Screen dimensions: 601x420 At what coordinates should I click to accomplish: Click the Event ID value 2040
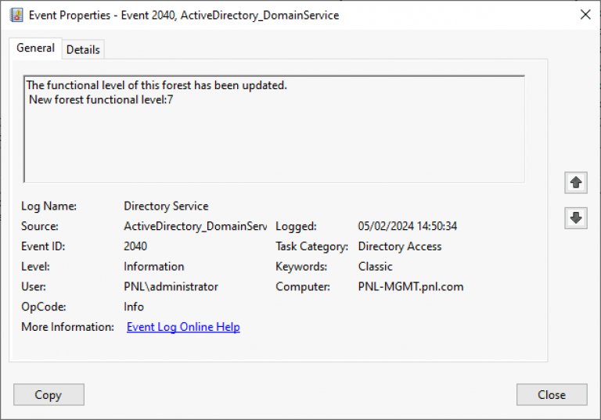coord(135,246)
